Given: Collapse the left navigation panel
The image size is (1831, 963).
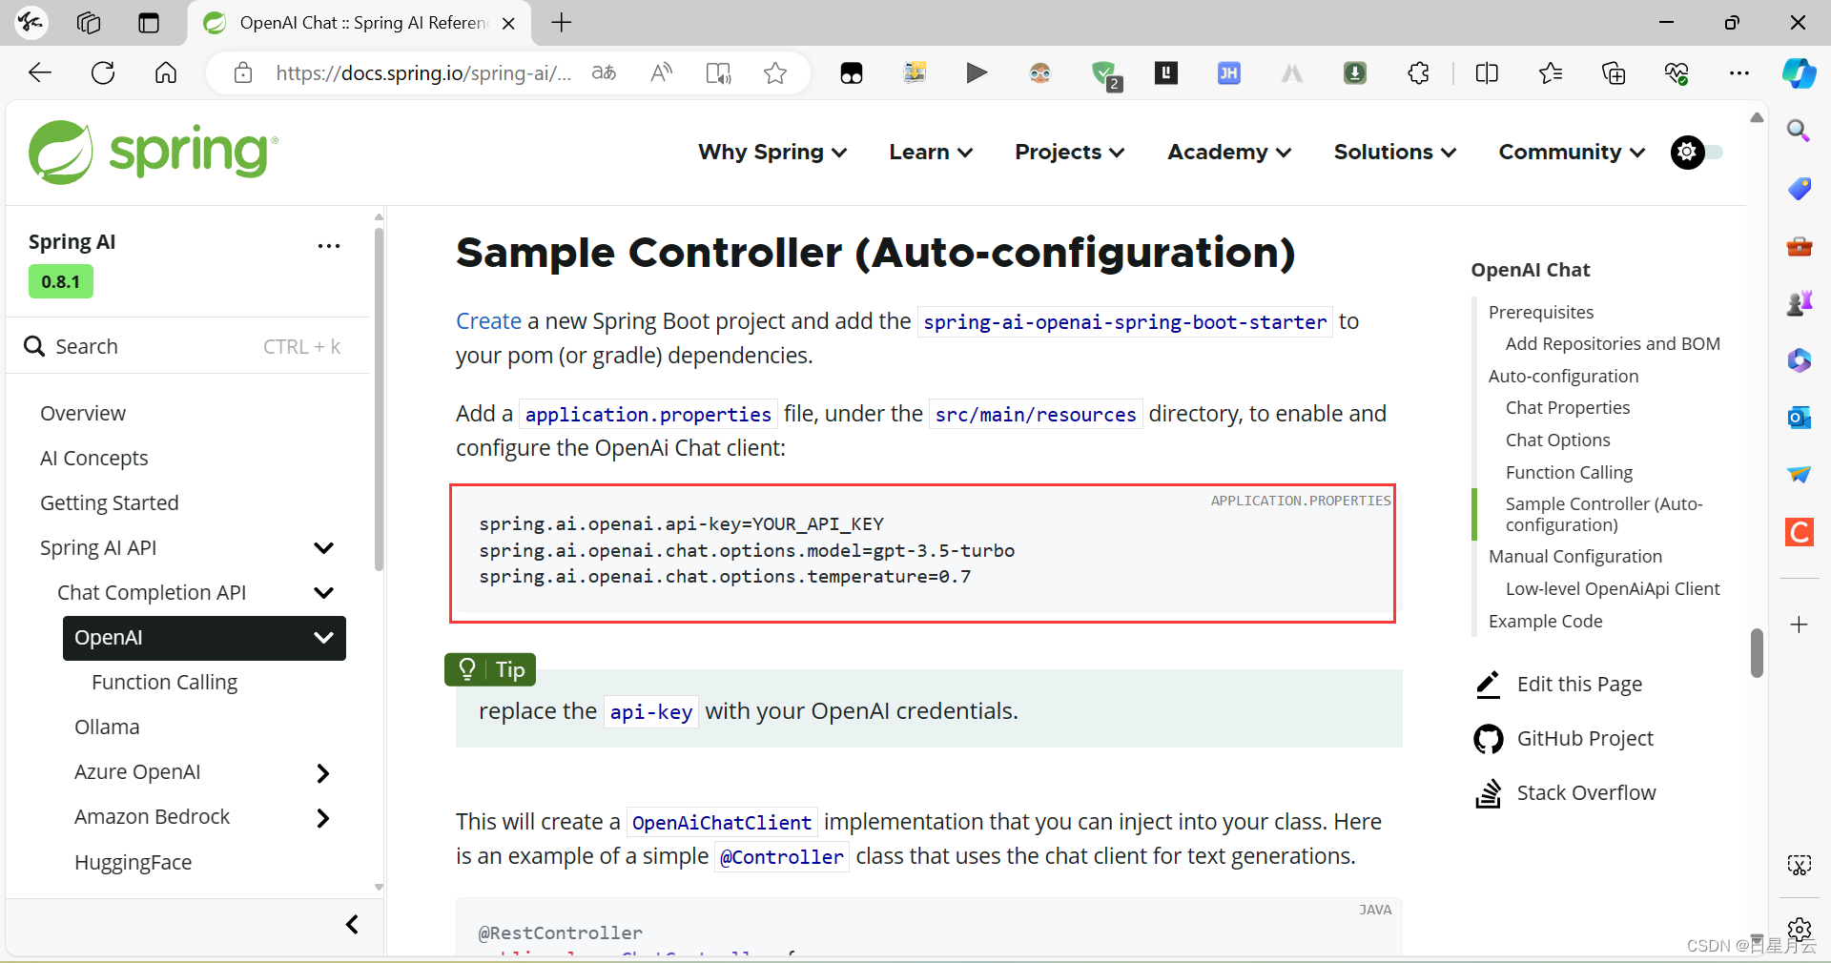Looking at the screenshot, I should (x=352, y=925).
